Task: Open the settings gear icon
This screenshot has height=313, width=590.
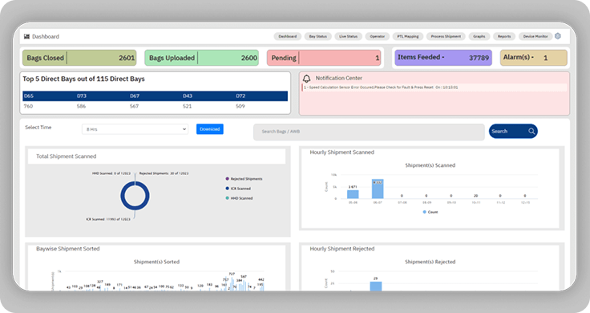Action: (x=558, y=36)
